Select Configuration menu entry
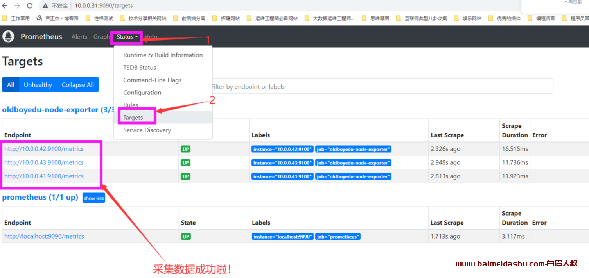Viewport: 589px width, 278px height. (x=163, y=93)
